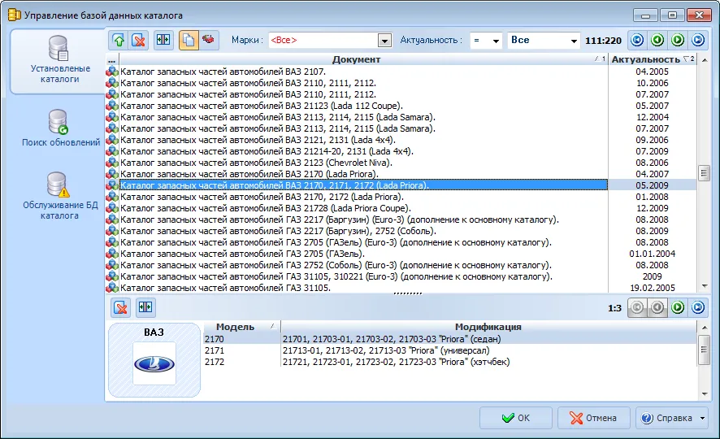Click the catalog list scroll-up arrow
Screen dimensions: 720x439
click(x=705, y=60)
